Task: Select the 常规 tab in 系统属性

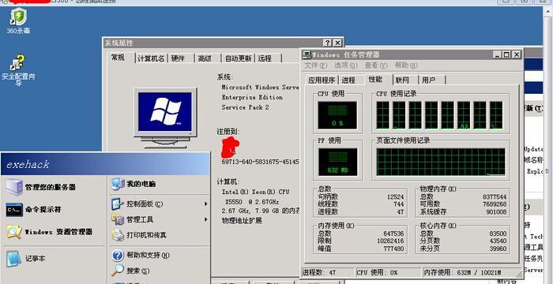Action: click(118, 58)
